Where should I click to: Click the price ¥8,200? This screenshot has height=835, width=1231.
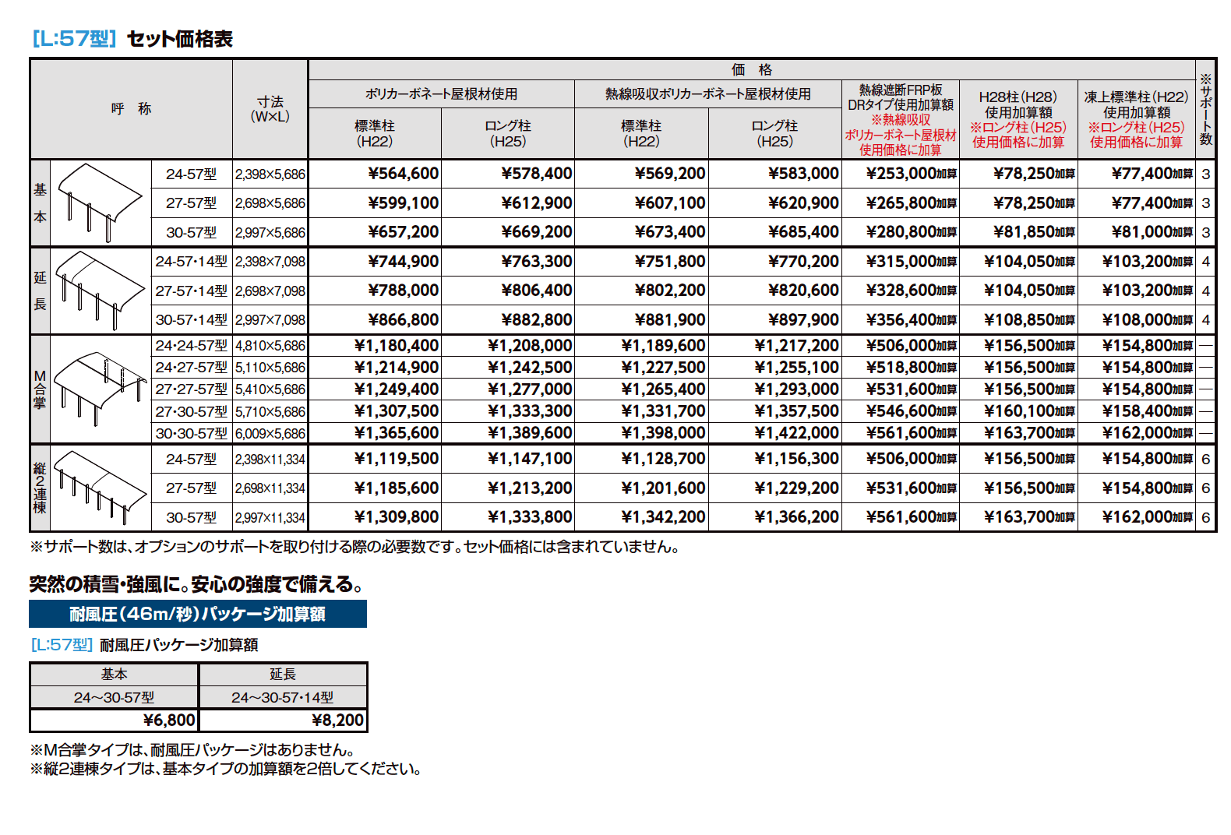click(337, 720)
